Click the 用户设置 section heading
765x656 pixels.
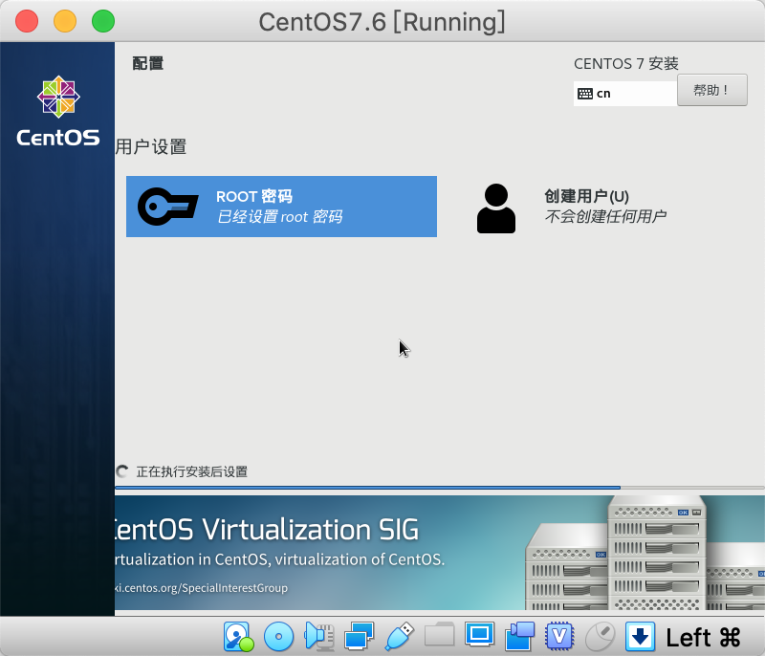pos(151,147)
